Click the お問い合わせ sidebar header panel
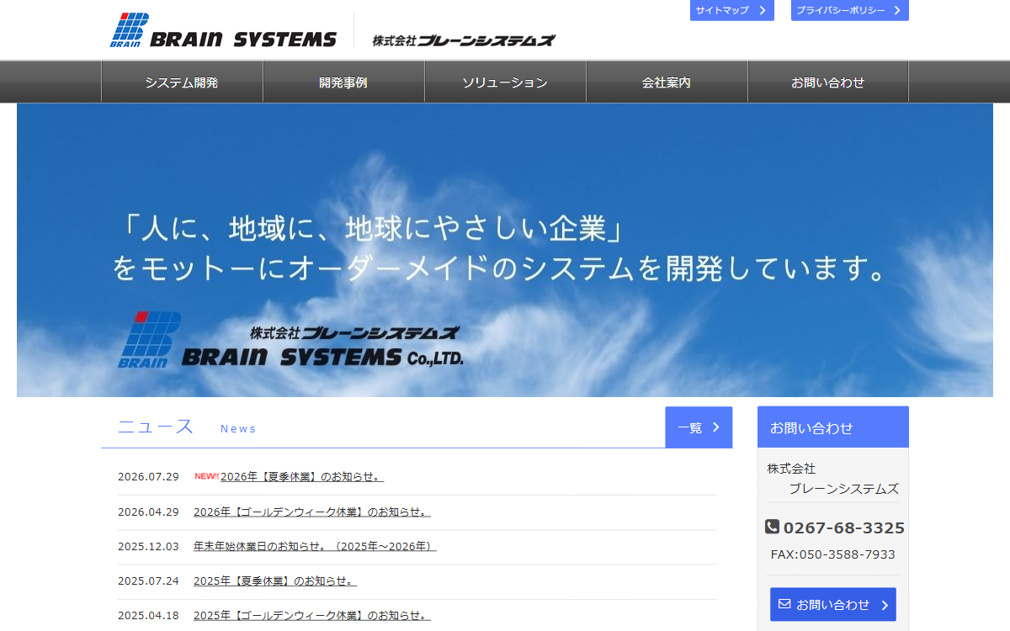1010x631 pixels. click(833, 427)
